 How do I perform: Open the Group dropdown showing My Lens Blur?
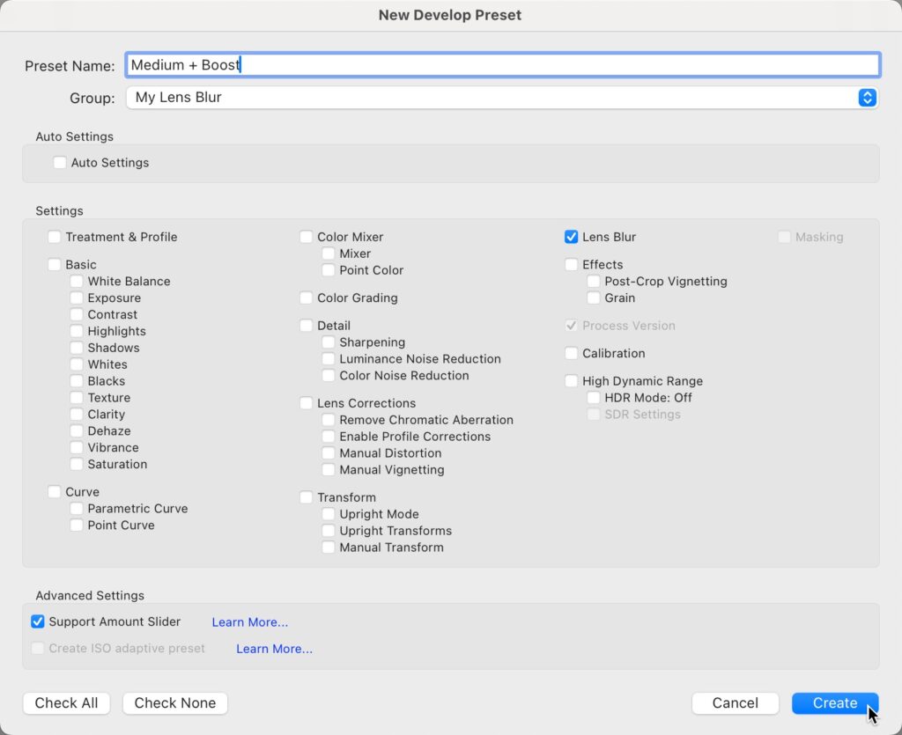click(502, 98)
